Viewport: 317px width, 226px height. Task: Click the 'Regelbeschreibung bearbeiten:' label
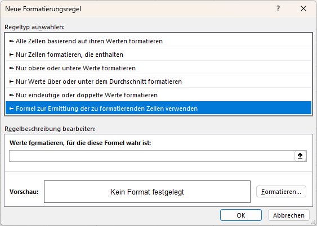[50, 129]
